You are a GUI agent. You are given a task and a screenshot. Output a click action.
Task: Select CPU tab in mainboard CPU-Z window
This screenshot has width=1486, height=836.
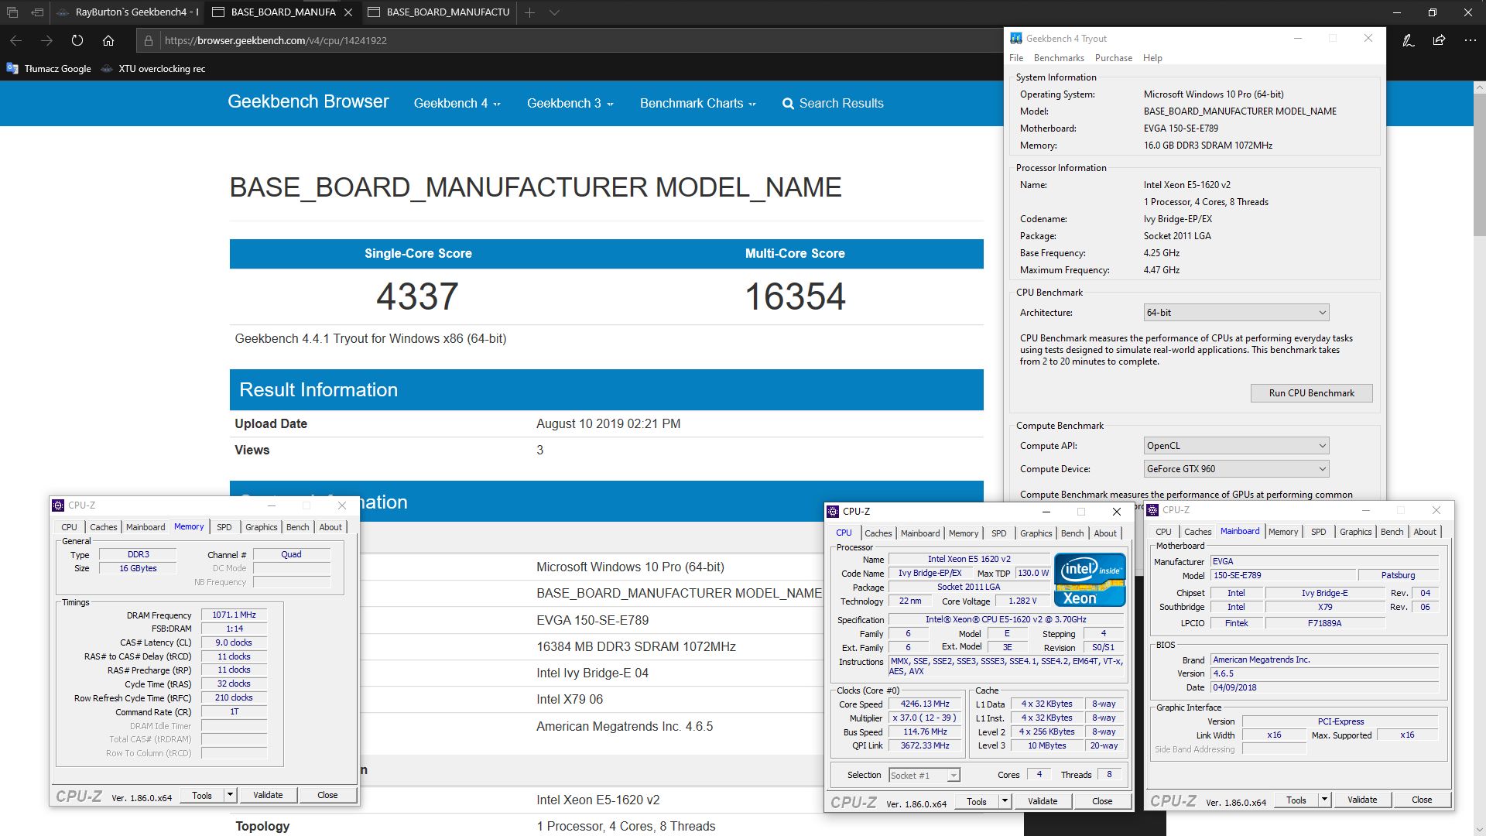(x=1163, y=532)
